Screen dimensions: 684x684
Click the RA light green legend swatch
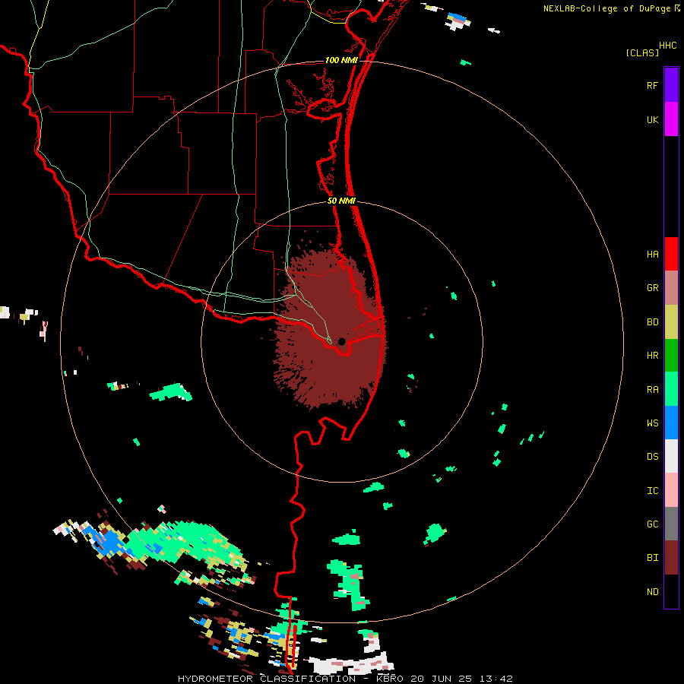(671, 389)
